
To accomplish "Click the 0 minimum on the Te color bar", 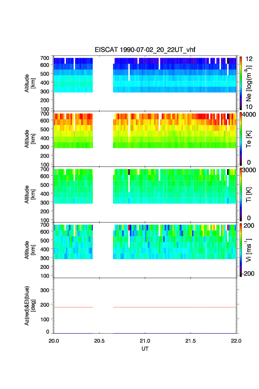I will [249, 162].
